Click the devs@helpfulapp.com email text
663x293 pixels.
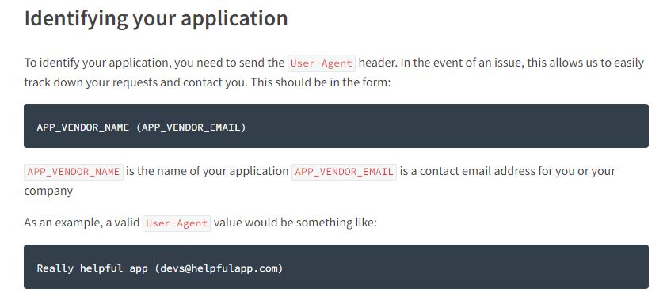click(x=219, y=268)
